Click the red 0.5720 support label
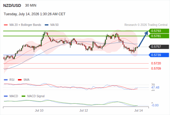This screenshot has height=115, width=170. pos(156,63)
